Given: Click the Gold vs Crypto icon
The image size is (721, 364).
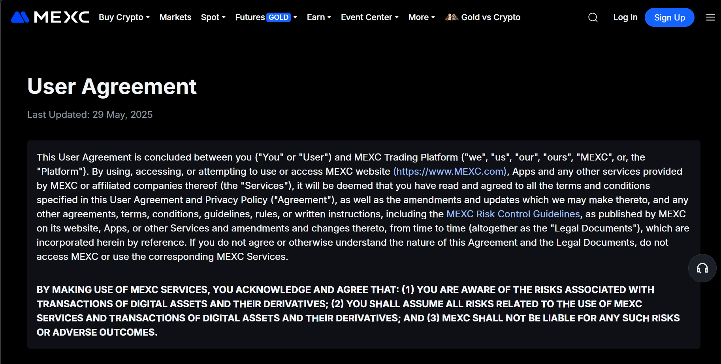Looking at the screenshot, I should [452, 17].
